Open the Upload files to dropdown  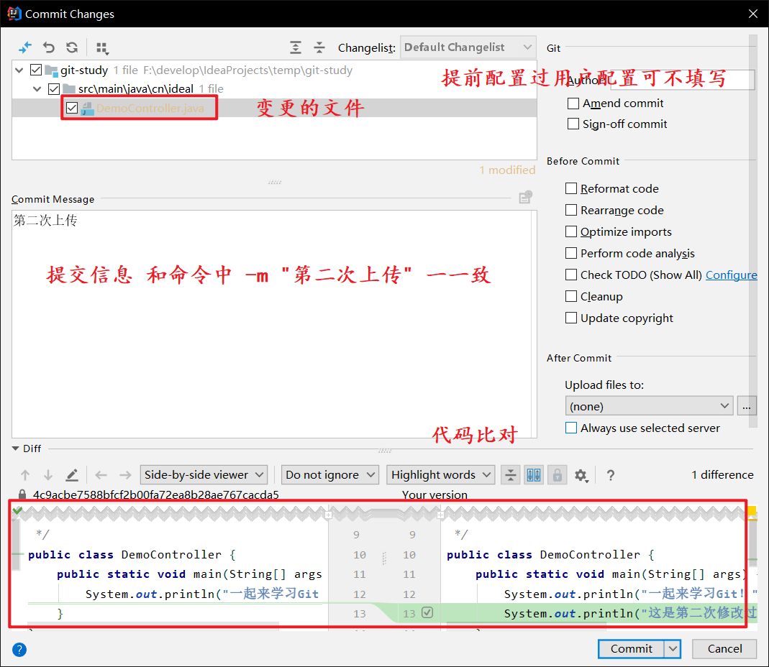tap(648, 405)
